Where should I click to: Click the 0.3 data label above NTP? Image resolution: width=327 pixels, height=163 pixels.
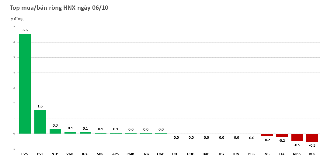pos(55,125)
